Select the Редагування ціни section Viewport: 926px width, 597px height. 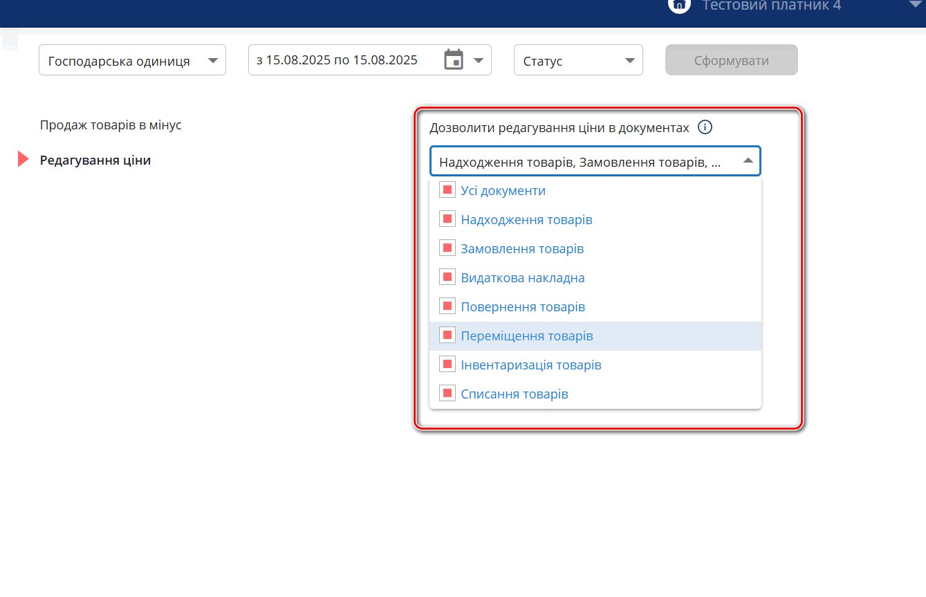tap(95, 160)
